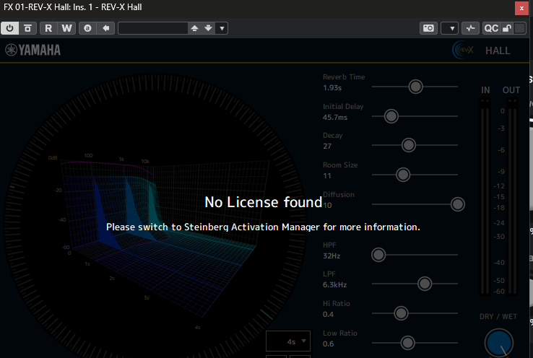
Task: Switch A/B settings comparison button
Action: click(88, 28)
